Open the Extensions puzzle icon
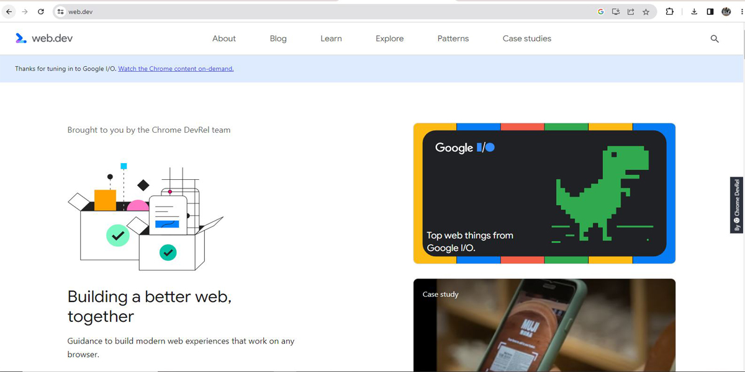The width and height of the screenshot is (745, 372). (669, 12)
